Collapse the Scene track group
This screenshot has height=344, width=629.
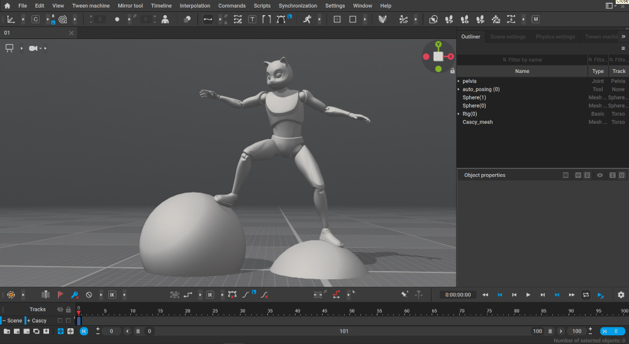point(4,320)
